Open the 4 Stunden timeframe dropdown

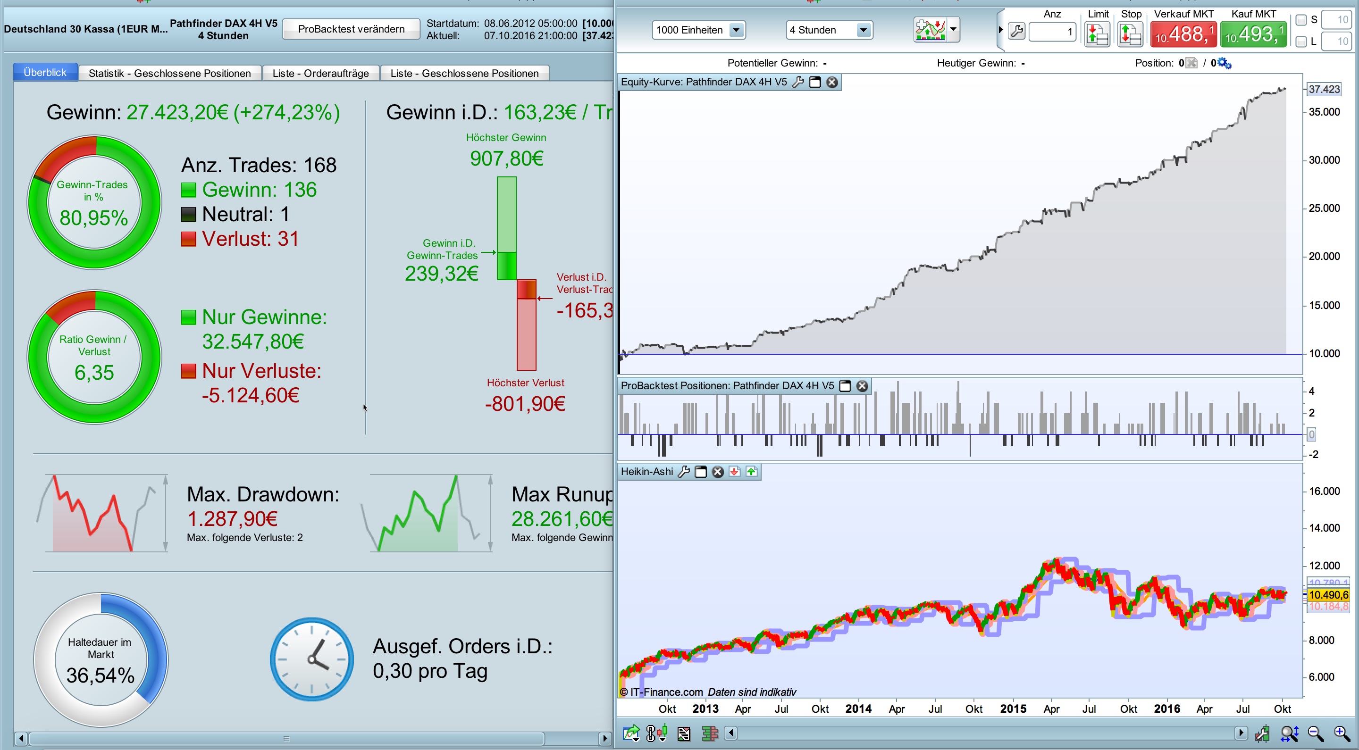coord(863,30)
